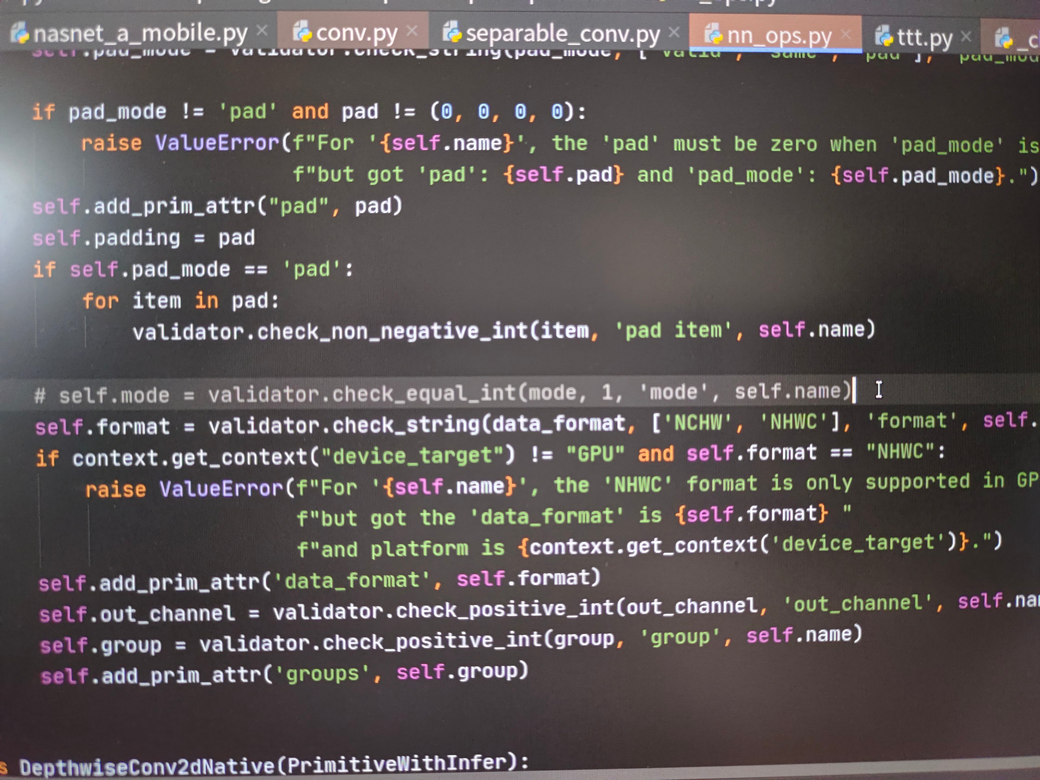Click the Python file icon on conv.py tab
This screenshot has width=1040, height=780.
[302, 32]
